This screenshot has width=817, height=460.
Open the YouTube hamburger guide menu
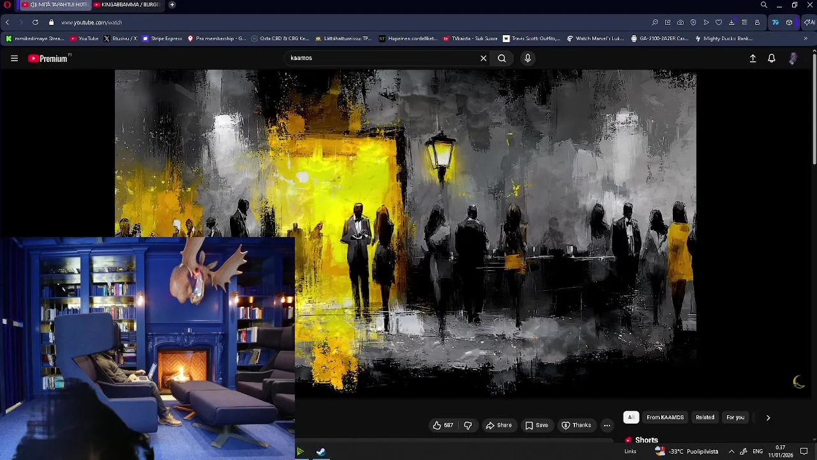[14, 58]
